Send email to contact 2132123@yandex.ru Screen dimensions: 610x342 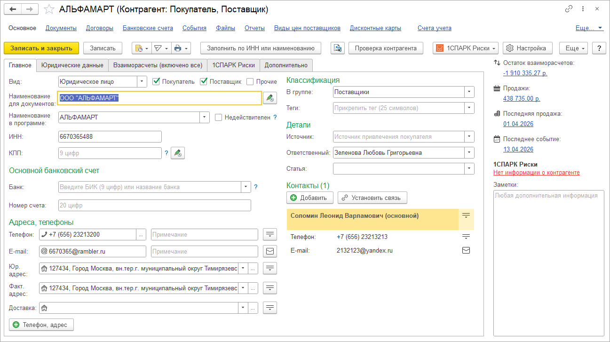(x=466, y=250)
